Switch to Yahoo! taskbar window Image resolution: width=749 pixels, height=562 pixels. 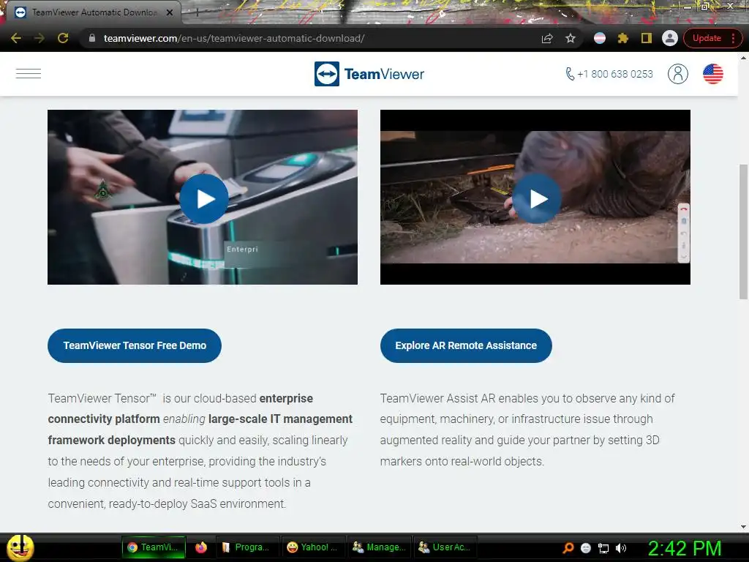pos(313,547)
